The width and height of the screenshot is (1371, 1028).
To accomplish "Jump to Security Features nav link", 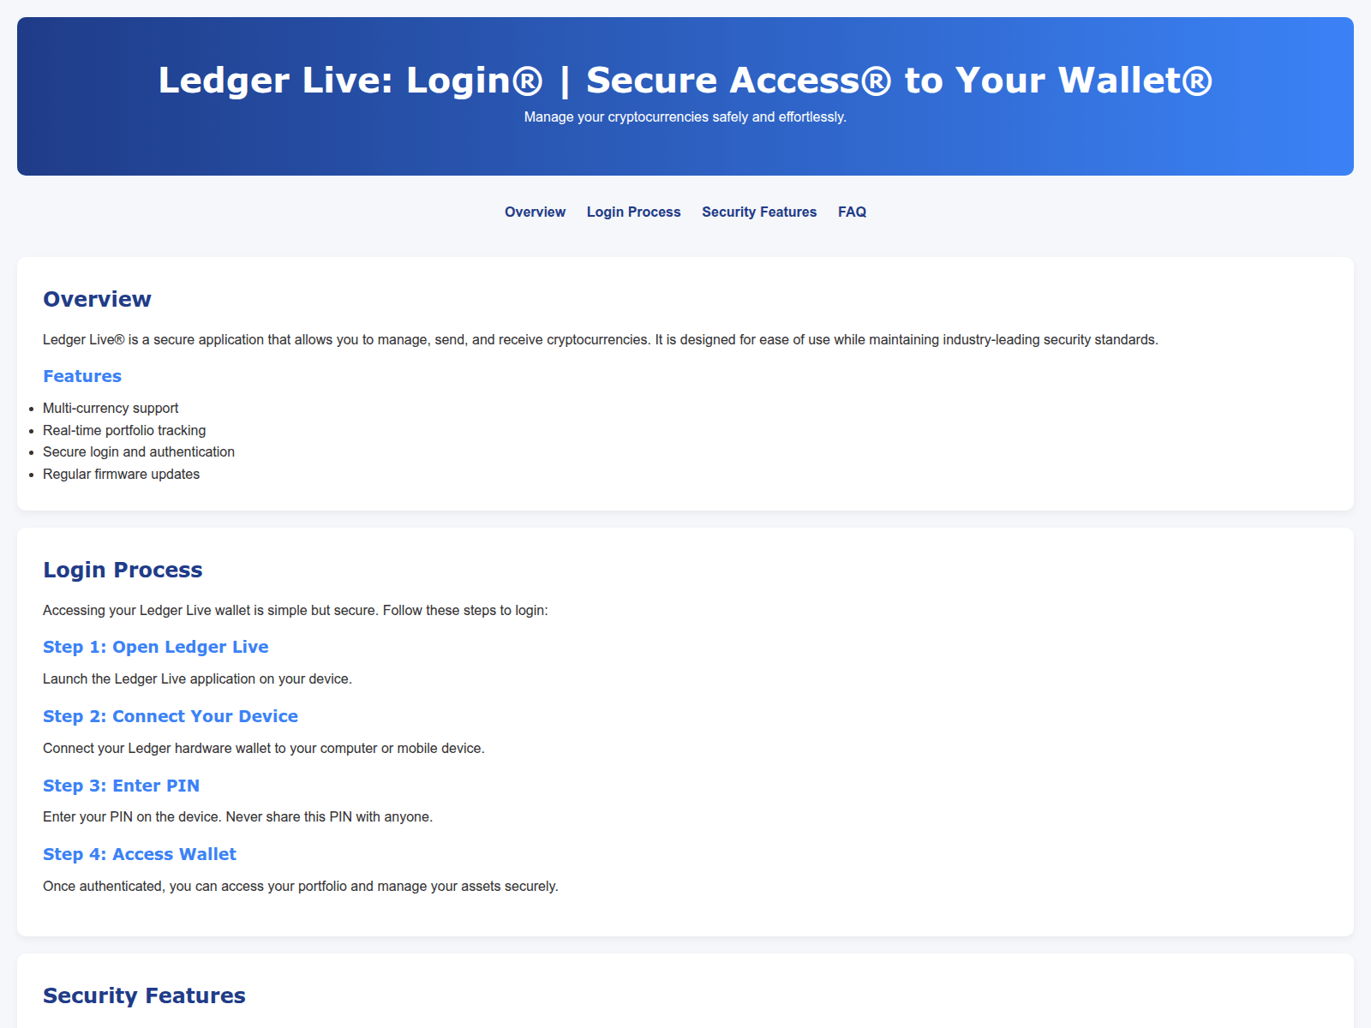I will pos(759,212).
